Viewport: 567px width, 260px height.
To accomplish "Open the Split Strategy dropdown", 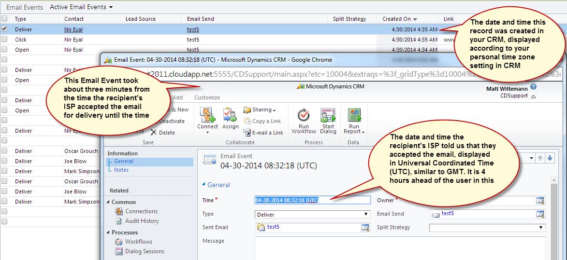I will tap(487, 228).
